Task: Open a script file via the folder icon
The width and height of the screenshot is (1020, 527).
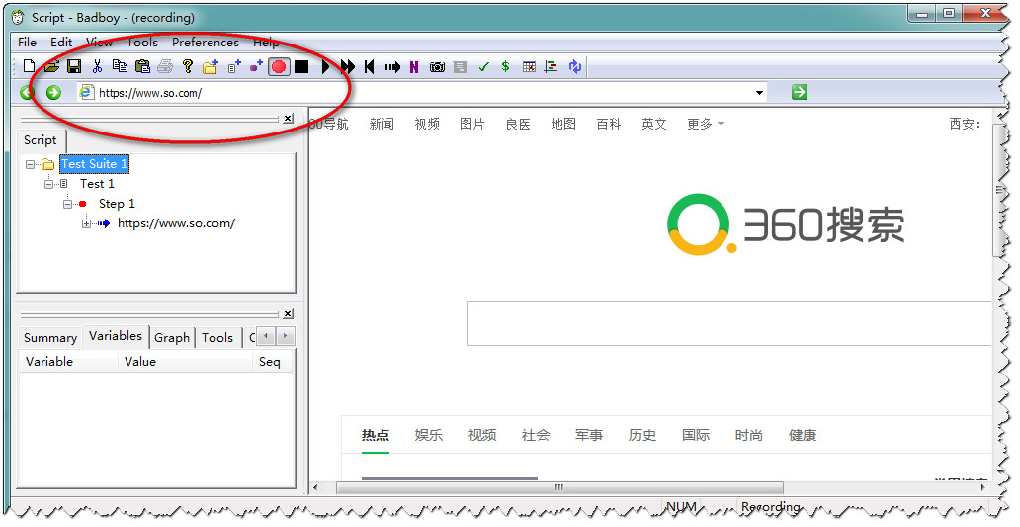Action: (x=52, y=66)
